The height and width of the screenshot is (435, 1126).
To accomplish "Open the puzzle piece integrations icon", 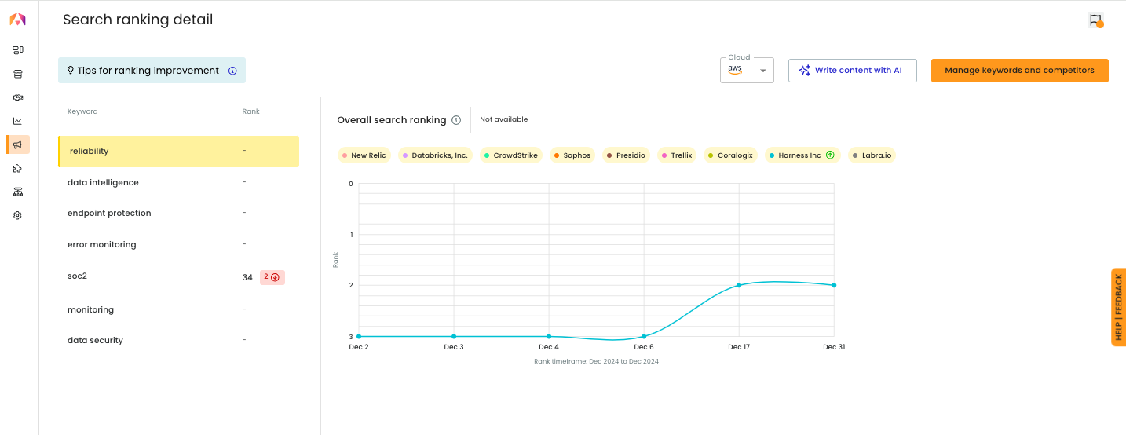I will point(17,168).
